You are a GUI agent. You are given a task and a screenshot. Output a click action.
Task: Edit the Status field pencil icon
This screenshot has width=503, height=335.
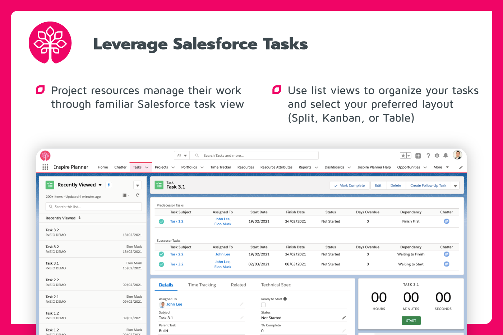tap(344, 318)
